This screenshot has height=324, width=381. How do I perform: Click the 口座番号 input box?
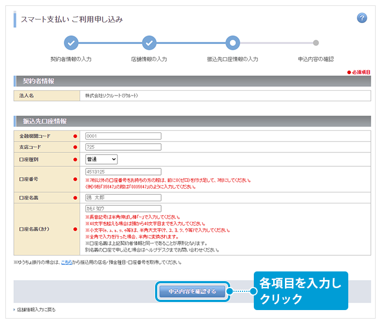point(123,172)
